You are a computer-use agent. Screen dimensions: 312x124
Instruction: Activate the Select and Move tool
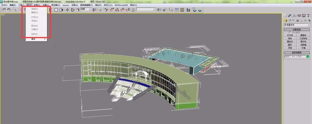pos(67,10)
